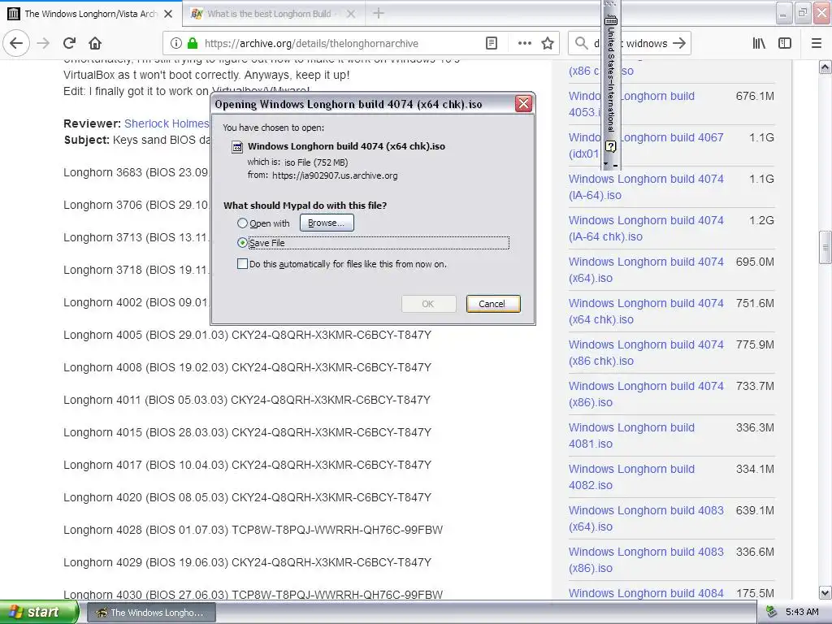Screen dimensions: 832x624
Task: Click the vertical scrollbar thumb
Action: [825, 247]
